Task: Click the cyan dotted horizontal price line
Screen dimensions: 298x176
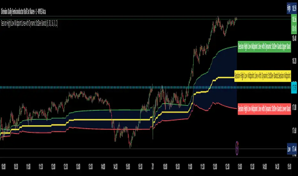Action: 145,88
